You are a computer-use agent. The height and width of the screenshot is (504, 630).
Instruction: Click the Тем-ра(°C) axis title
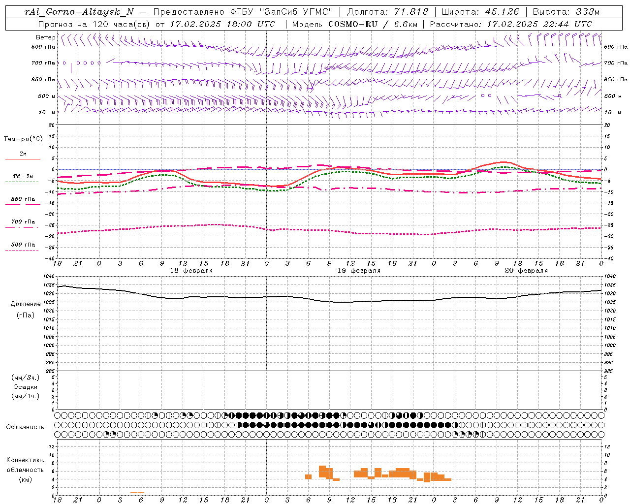tap(23, 139)
